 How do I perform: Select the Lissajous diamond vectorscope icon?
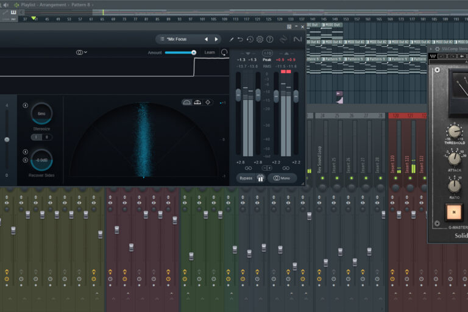[x=208, y=102]
